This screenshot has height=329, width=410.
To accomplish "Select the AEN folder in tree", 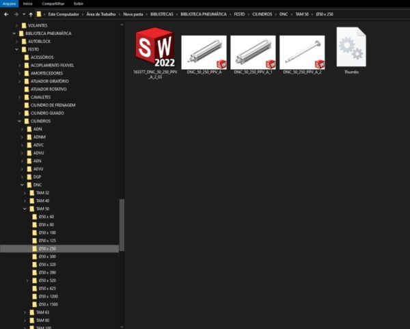I will pyautogui.click(x=34, y=161).
